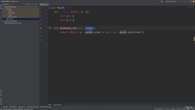Image resolution: width=195 pixels, height=110 pixels.
Task: Collapse the pythonObjects root folder
Action: (x=3, y=7)
